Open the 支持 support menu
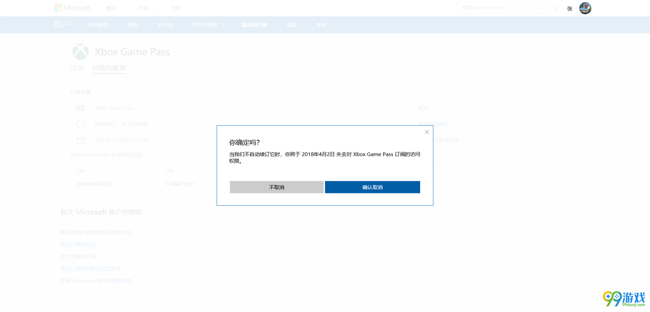The image size is (650, 312). click(176, 8)
